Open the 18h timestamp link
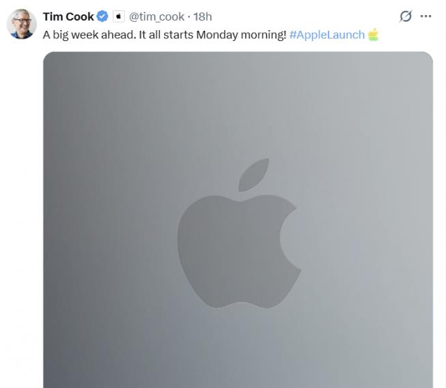Screen dimensions: 446x388 click(203, 16)
